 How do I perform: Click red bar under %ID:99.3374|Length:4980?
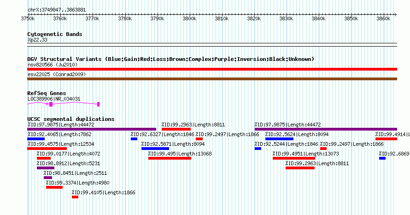tap(54, 187)
